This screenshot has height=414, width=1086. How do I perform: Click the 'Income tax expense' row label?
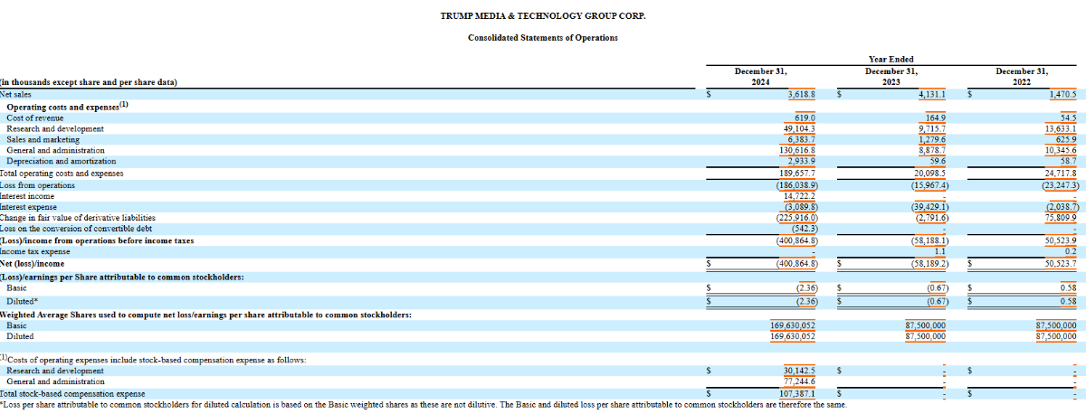click(33, 251)
